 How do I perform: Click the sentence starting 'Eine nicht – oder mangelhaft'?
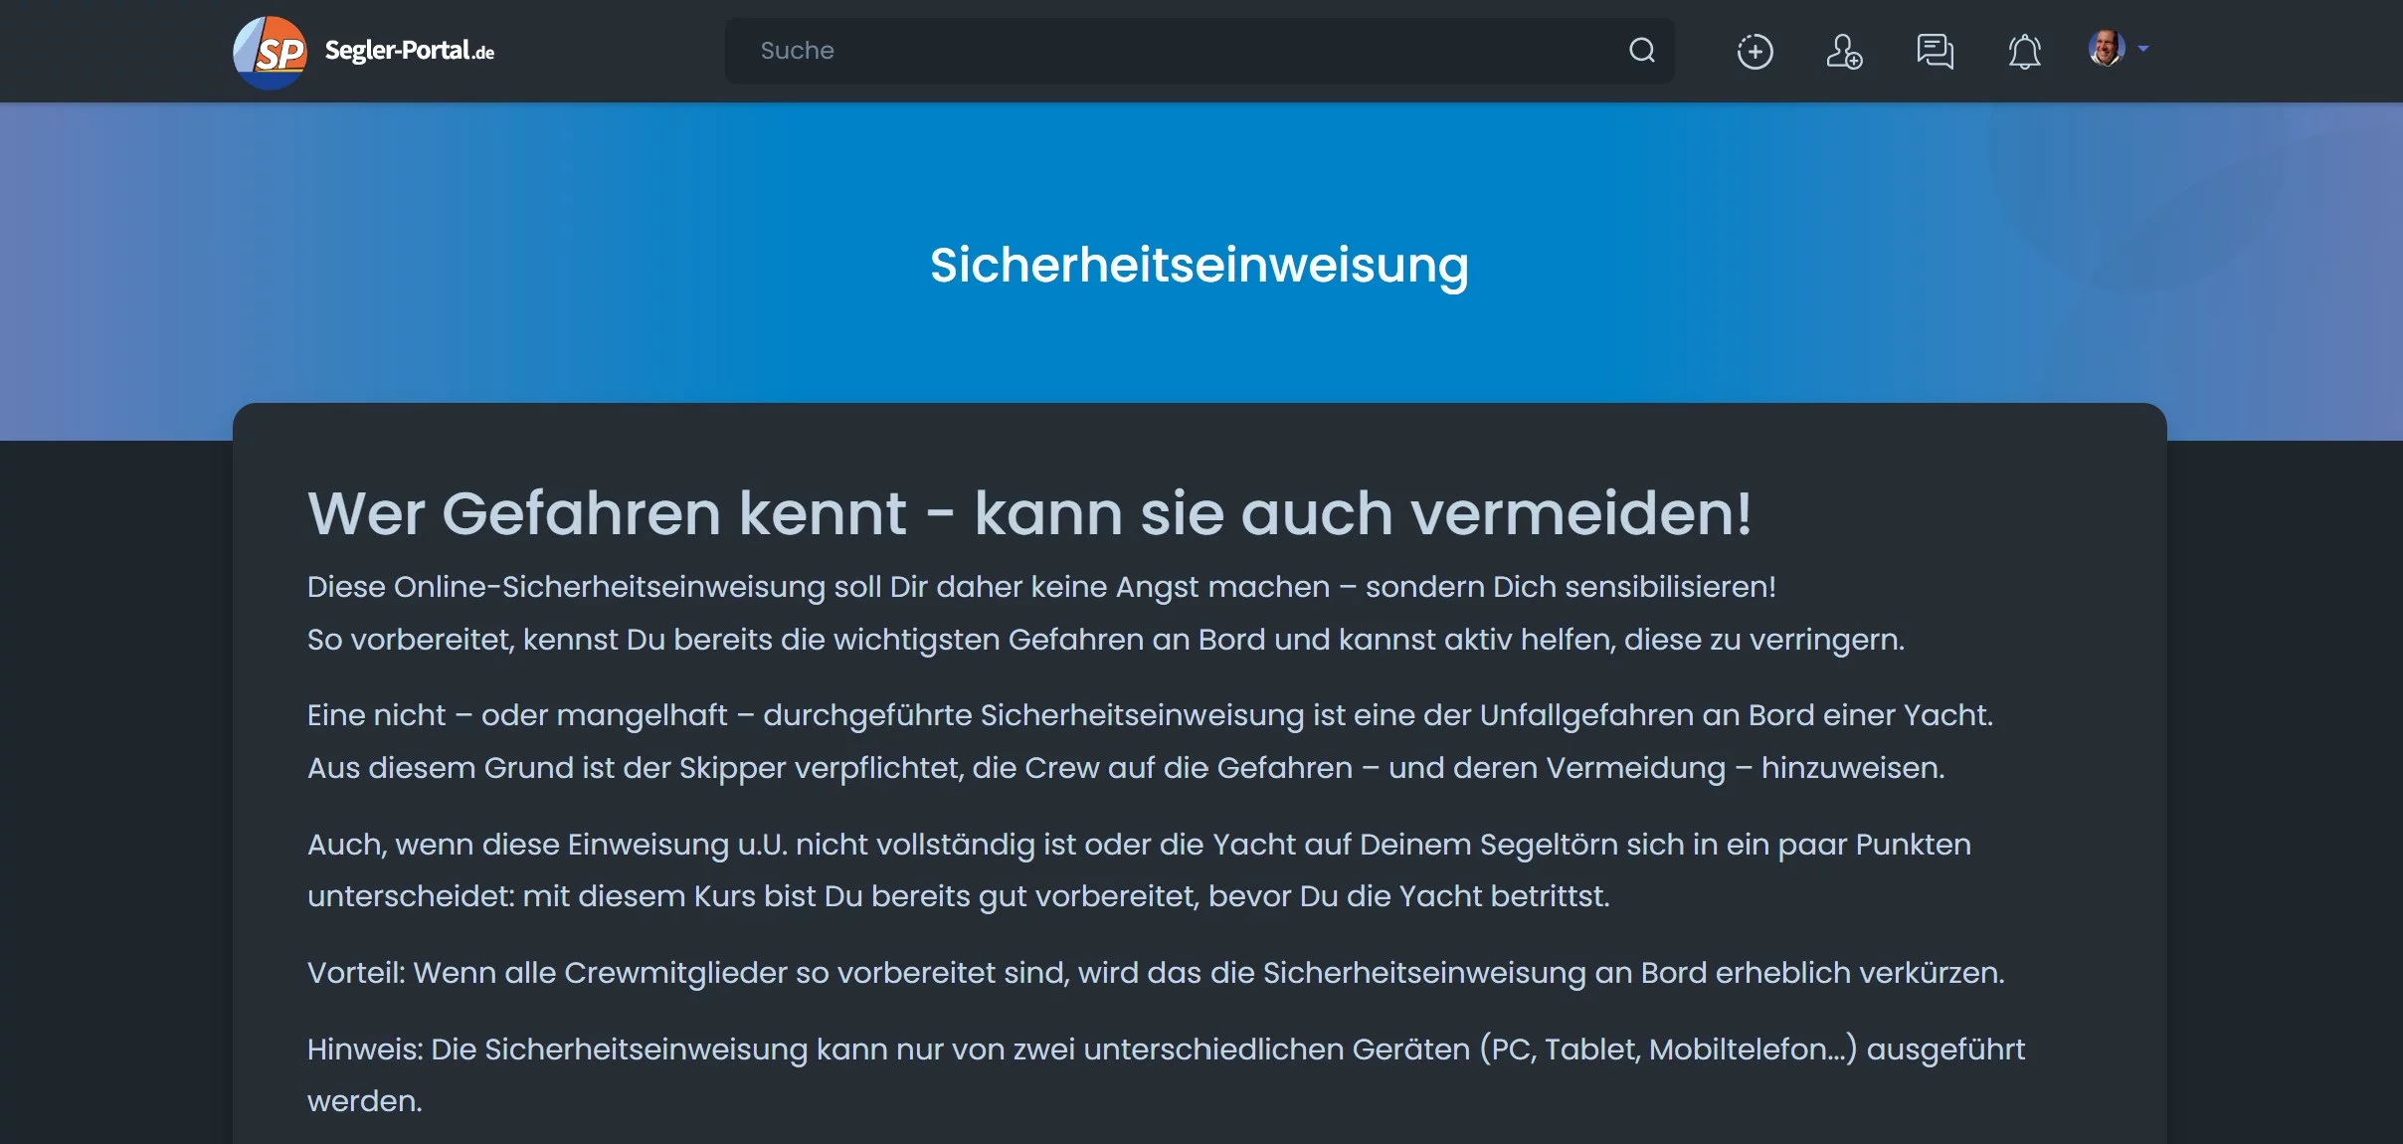[x=1149, y=715]
